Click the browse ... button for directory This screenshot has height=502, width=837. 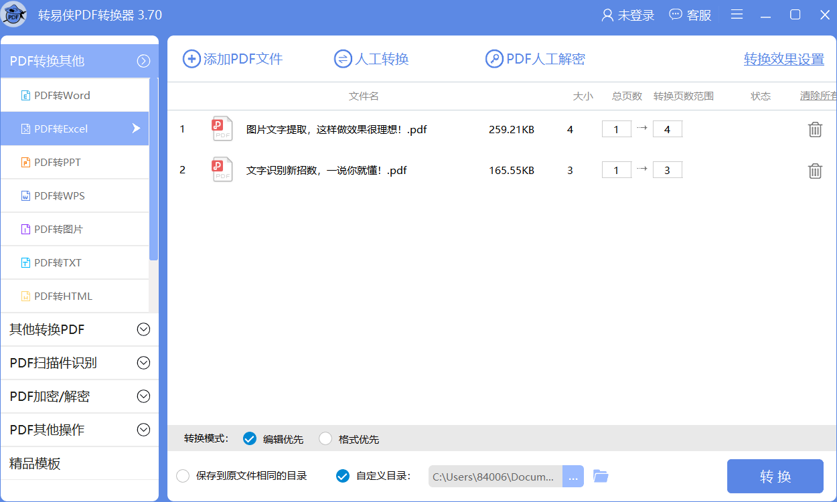[x=573, y=477]
